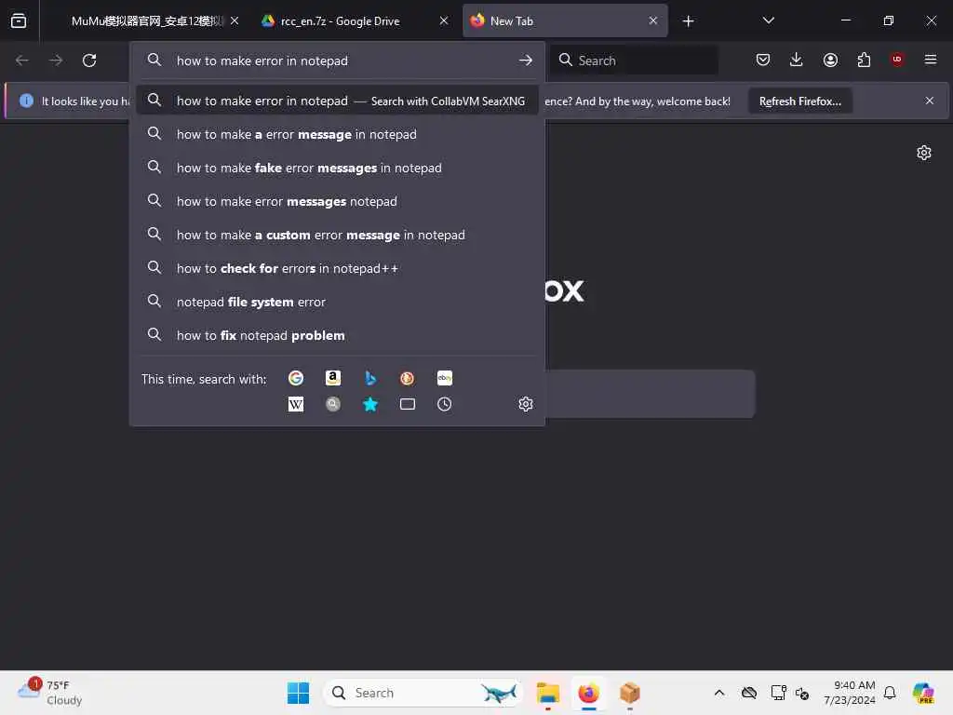Open the clock showing 9:40 AM
Screen dimensions: 953x715
coord(850,693)
